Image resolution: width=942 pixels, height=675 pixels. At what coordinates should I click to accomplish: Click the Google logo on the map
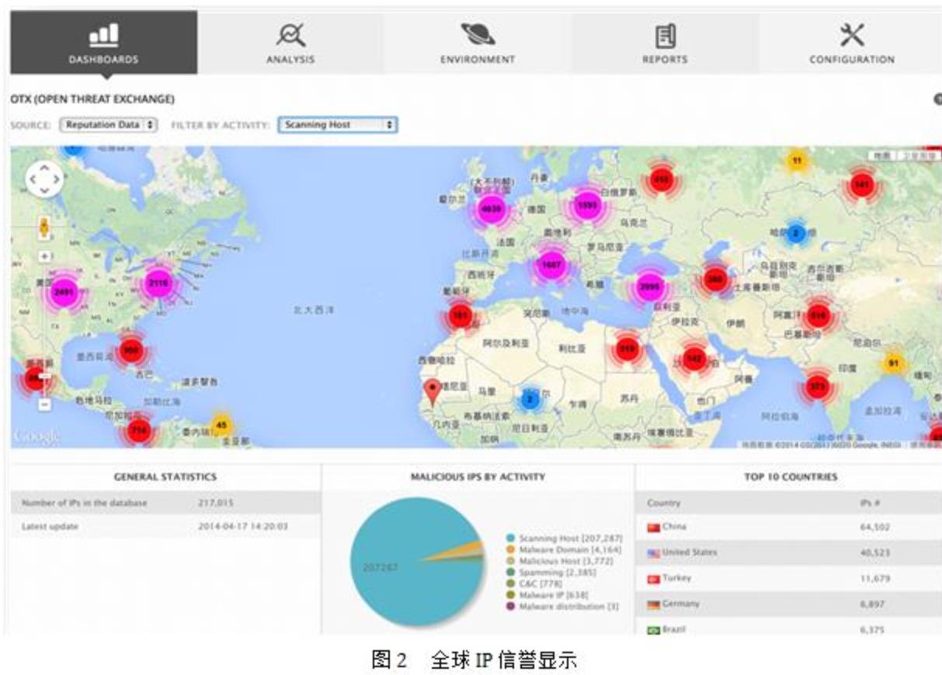[36, 436]
